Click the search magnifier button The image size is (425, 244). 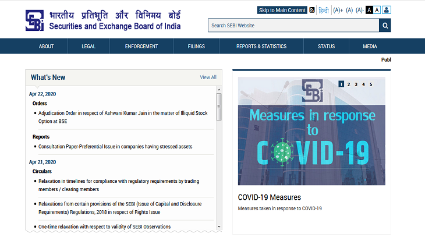pos(385,25)
